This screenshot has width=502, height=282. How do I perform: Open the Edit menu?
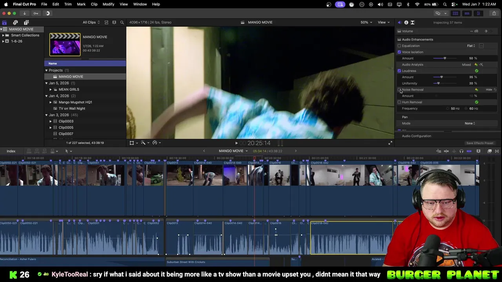coord(56,4)
